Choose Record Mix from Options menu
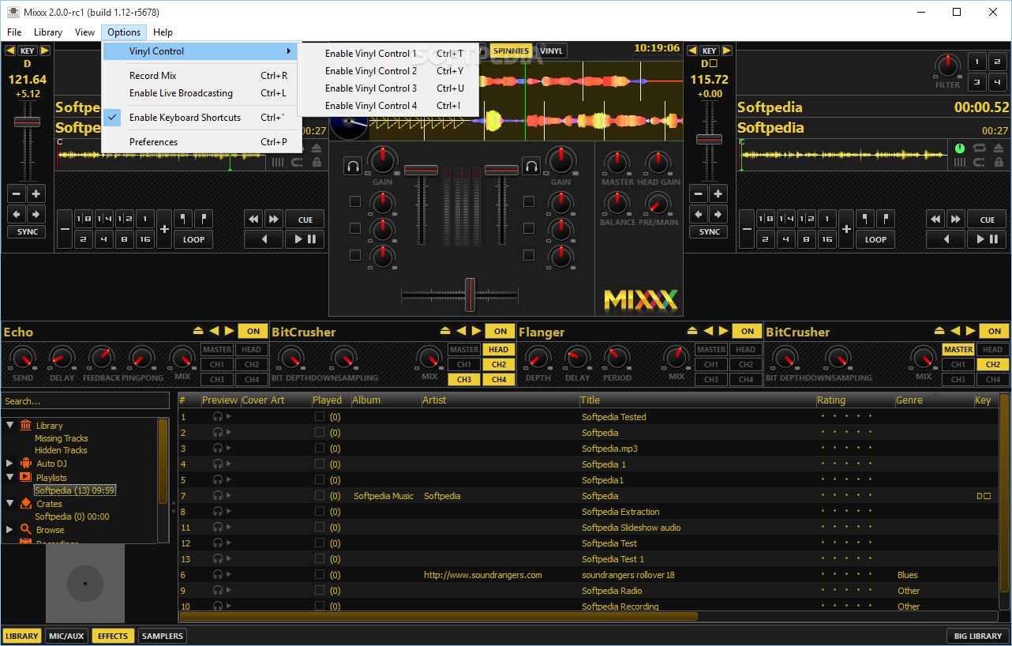Viewport: 1012px width, 646px height. [x=202, y=76]
